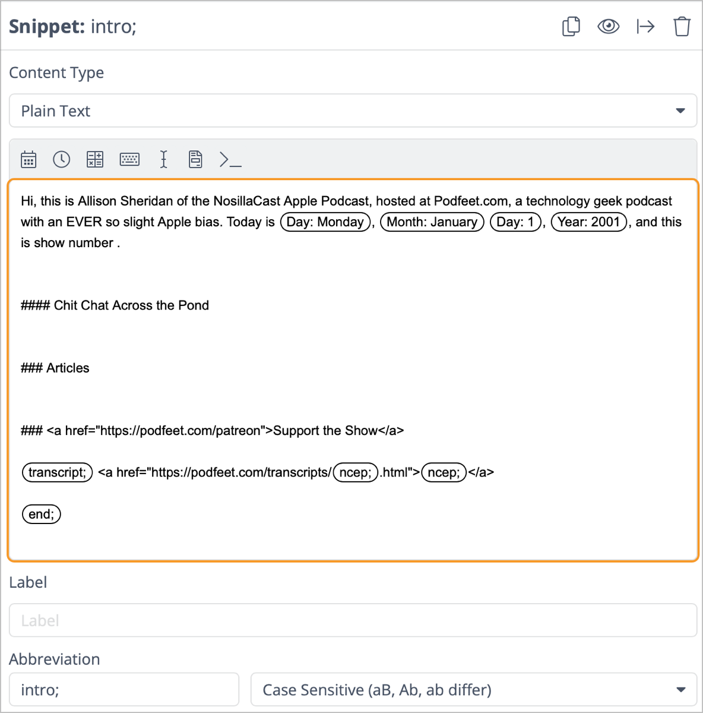The height and width of the screenshot is (713, 703).
Task: Insert a fill-in field with the form icon
Action: [195, 159]
